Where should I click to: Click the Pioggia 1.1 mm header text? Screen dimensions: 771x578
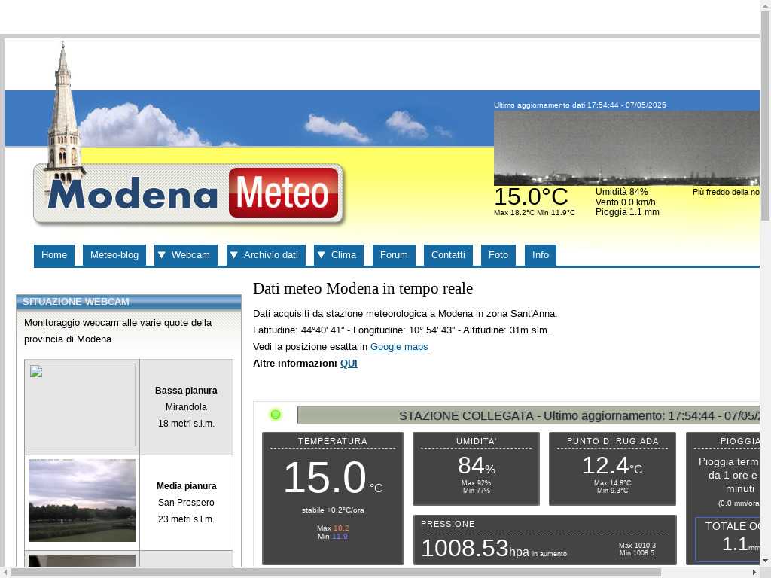coord(627,211)
